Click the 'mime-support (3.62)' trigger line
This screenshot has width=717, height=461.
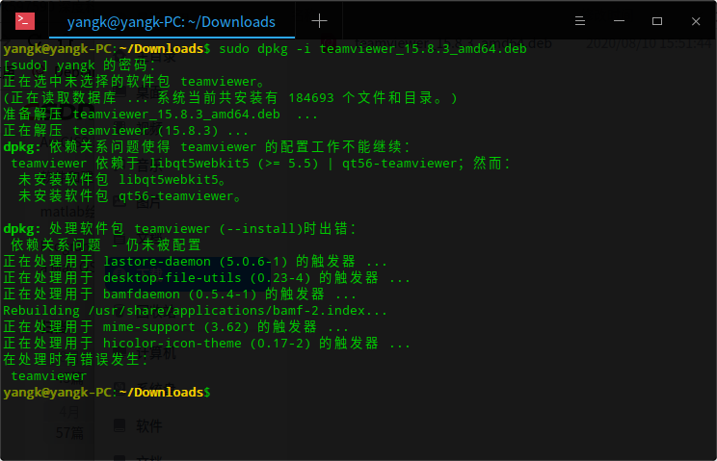(175, 327)
